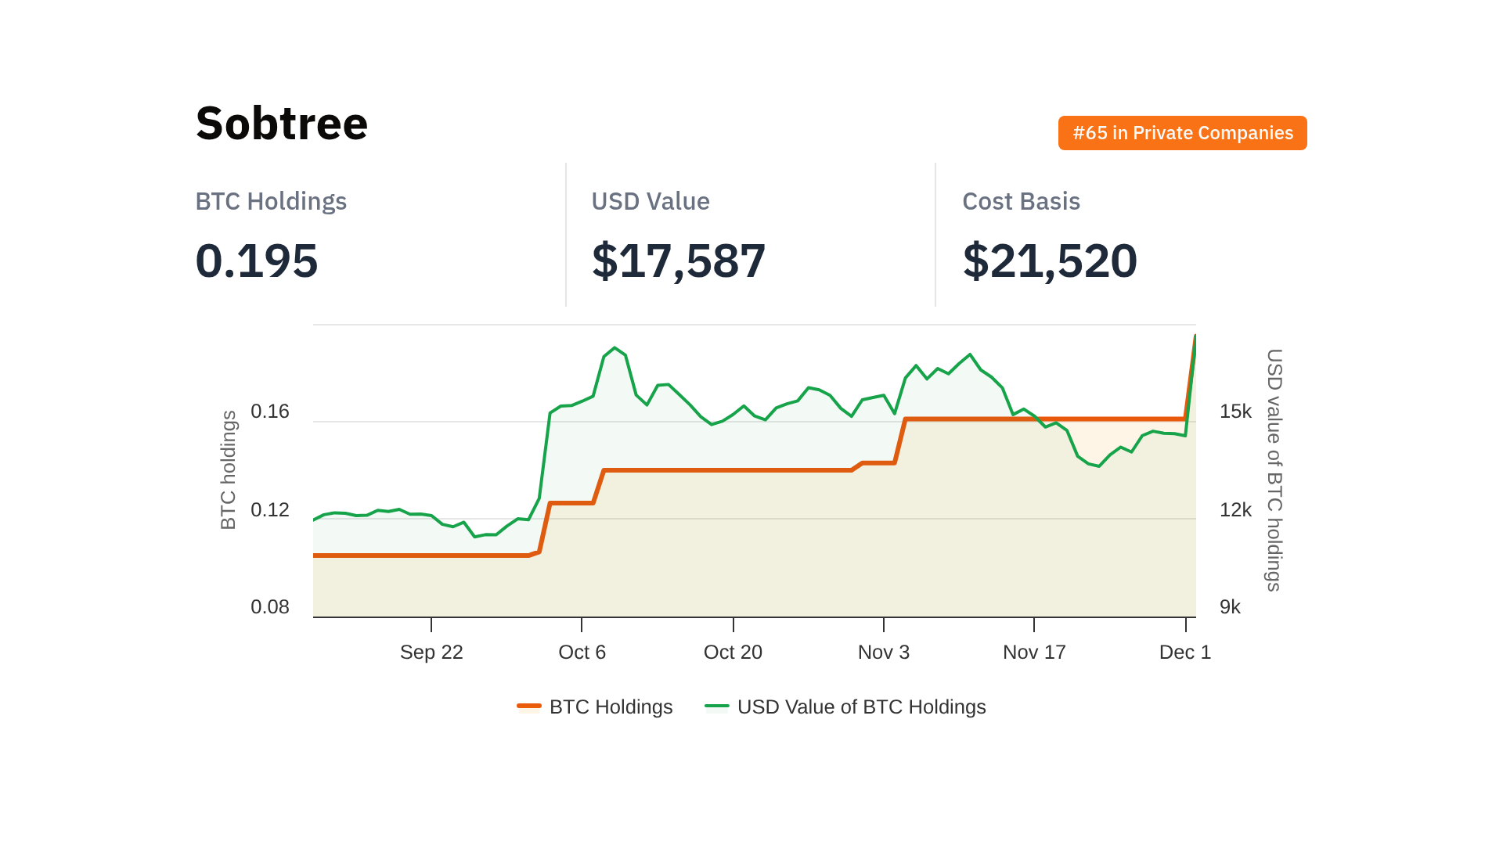Click the $21,520 Cost Basis figure
The image size is (1503, 845).
(1049, 261)
